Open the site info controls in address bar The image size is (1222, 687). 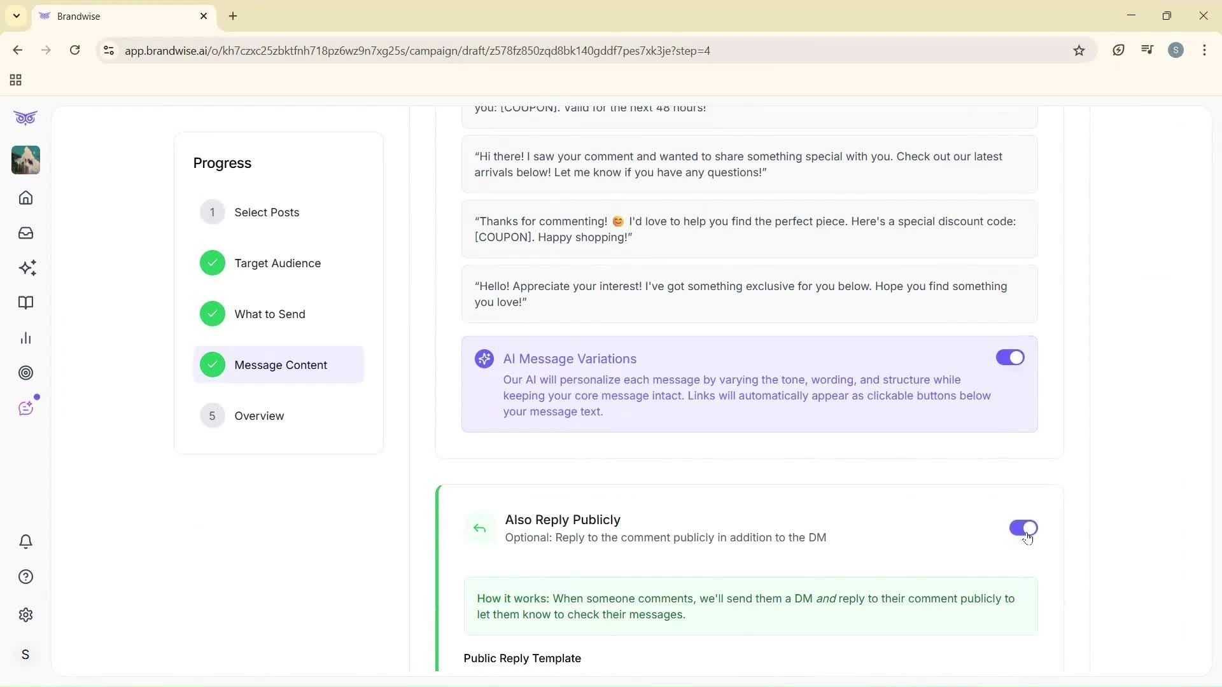[x=108, y=50]
